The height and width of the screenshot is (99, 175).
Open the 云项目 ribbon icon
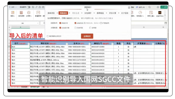click(29, 14)
